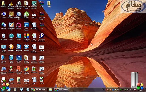
Task: Open Foxit Reader 5.1 shortcut
Action: [11, 27]
